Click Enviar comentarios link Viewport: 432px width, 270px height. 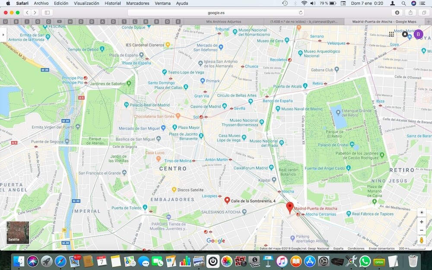pyautogui.click(x=381, y=248)
